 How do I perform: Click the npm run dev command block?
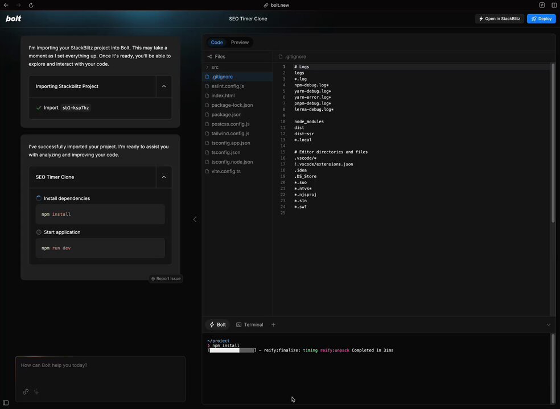pos(100,248)
